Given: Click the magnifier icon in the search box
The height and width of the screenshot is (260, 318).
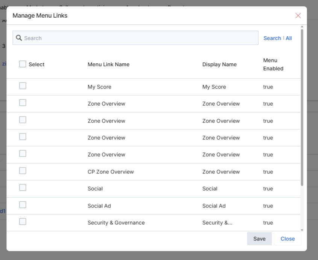Looking at the screenshot, I should pos(19,38).
